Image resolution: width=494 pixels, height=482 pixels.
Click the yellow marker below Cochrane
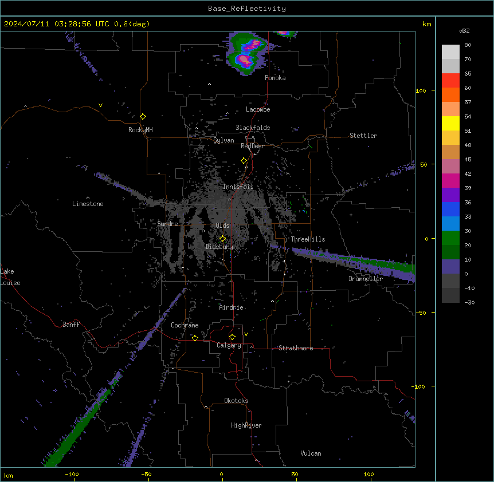point(195,338)
